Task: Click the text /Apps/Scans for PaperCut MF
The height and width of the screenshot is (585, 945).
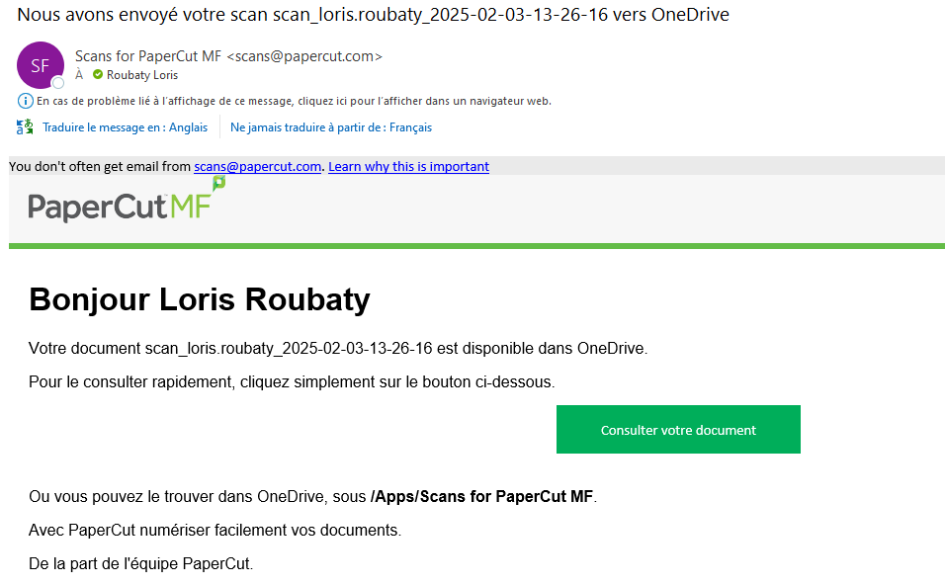Action: tap(482, 496)
